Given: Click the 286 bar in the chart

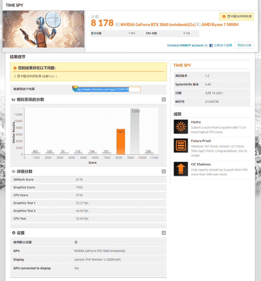Looking at the screenshot, I should click(x=149, y=153).
